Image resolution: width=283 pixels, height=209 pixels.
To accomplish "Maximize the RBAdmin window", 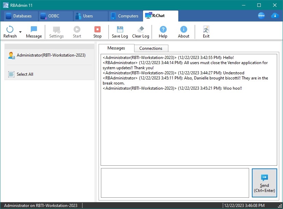I will (259, 5).
